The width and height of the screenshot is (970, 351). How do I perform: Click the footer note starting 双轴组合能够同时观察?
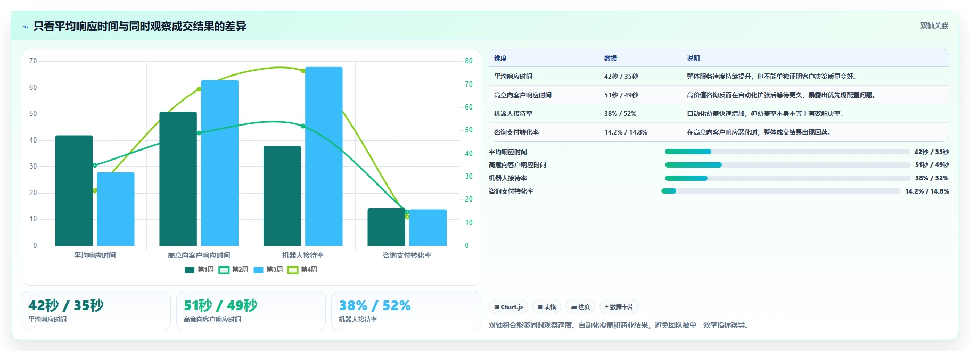pyautogui.click(x=620, y=325)
